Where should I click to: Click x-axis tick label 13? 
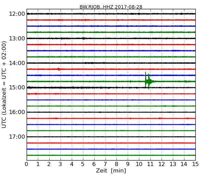click(173, 164)
